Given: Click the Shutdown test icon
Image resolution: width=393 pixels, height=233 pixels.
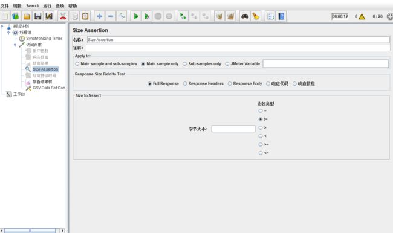Looking at the screenshot, I should (169, 16).
